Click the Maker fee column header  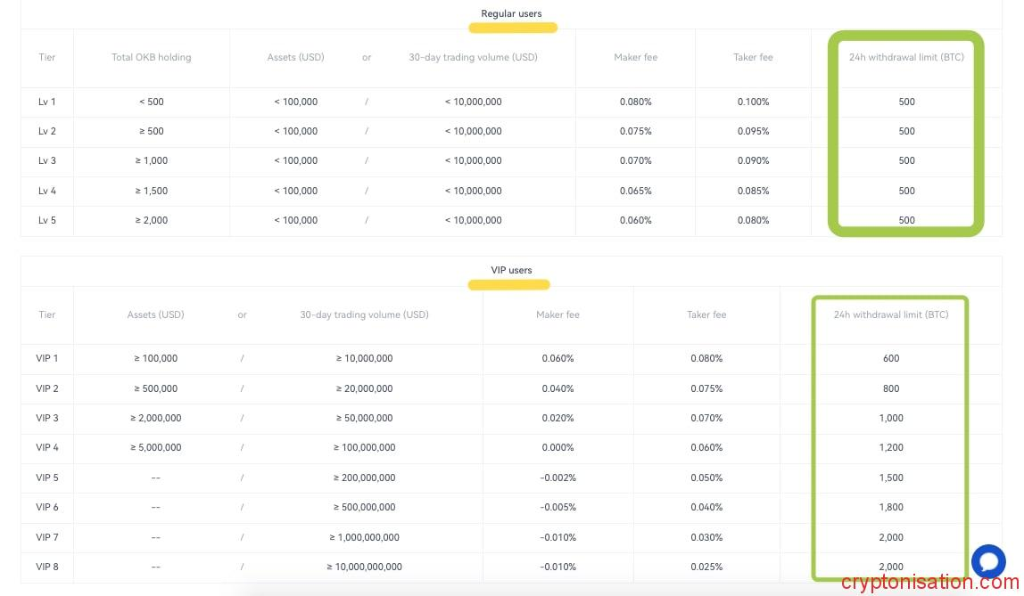point(635,57)
